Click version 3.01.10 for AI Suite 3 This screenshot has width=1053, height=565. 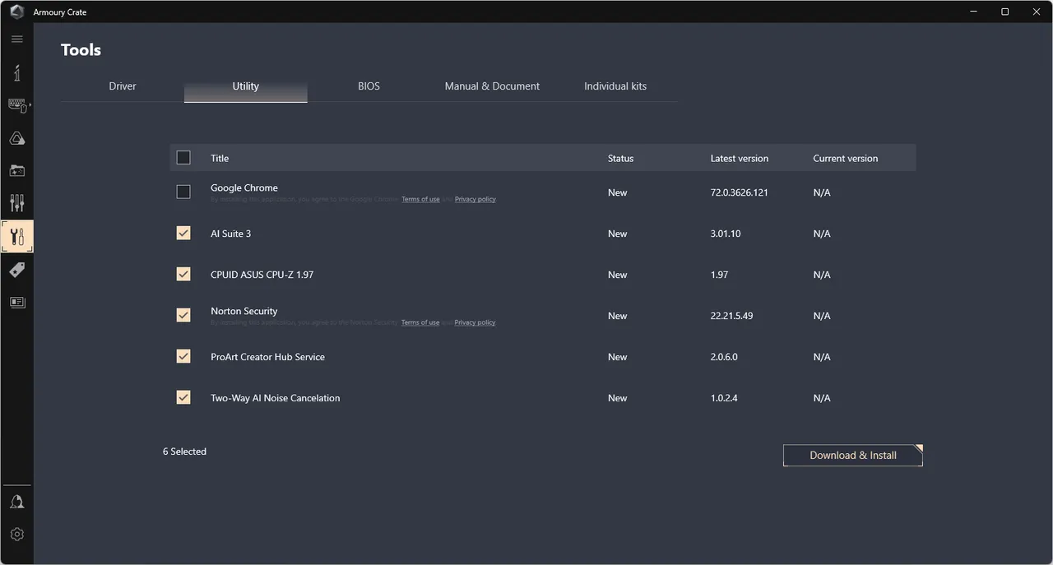(726, 234)
